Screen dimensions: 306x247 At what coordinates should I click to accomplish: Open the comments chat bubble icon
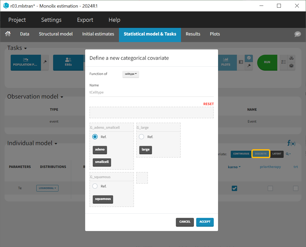pyautogui.click(x=298, y=34)
